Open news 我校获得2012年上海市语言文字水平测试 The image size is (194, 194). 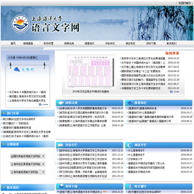143,84
